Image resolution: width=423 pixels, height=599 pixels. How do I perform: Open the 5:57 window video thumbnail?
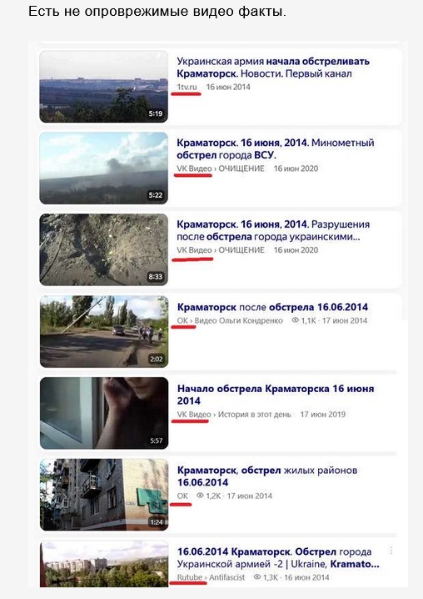[104, 413]
